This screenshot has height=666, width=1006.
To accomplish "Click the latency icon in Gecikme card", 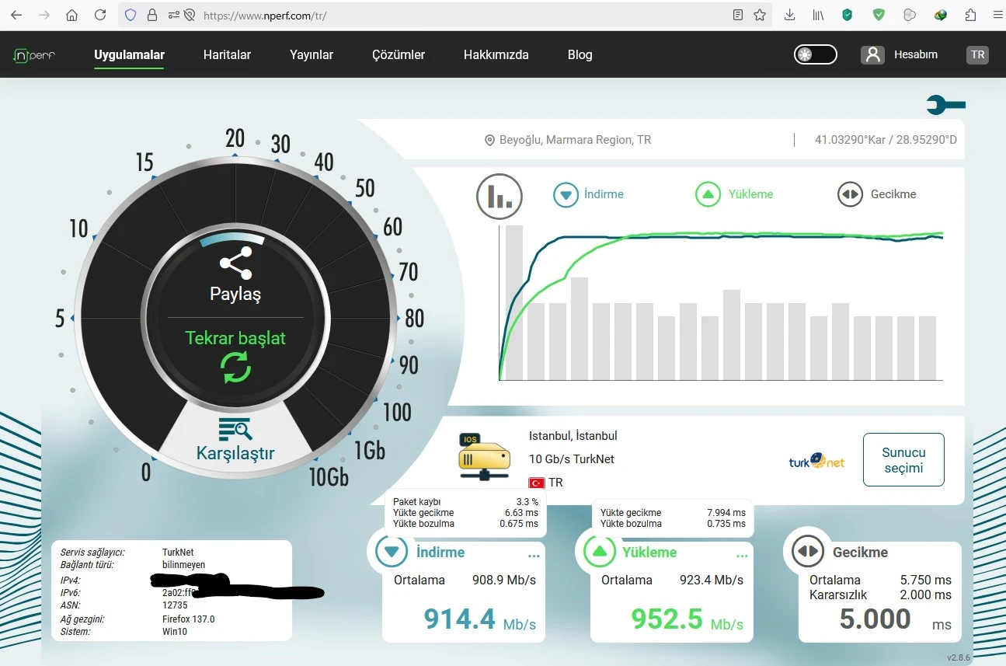I will [808, 552].
